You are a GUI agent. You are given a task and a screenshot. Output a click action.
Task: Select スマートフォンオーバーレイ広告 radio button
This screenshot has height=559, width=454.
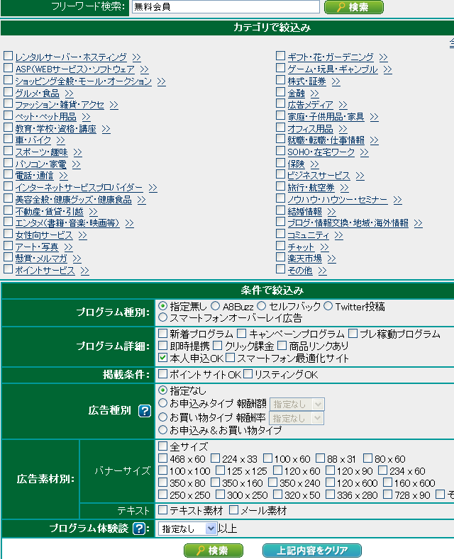[162, 317]
